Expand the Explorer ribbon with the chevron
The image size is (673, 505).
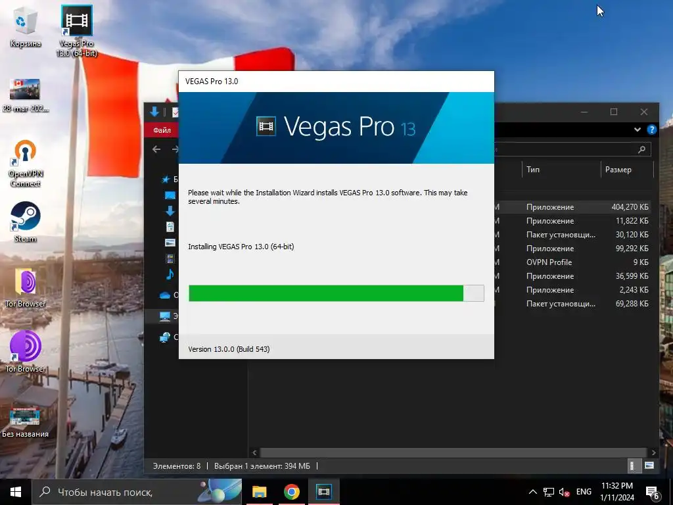[638, 130]
